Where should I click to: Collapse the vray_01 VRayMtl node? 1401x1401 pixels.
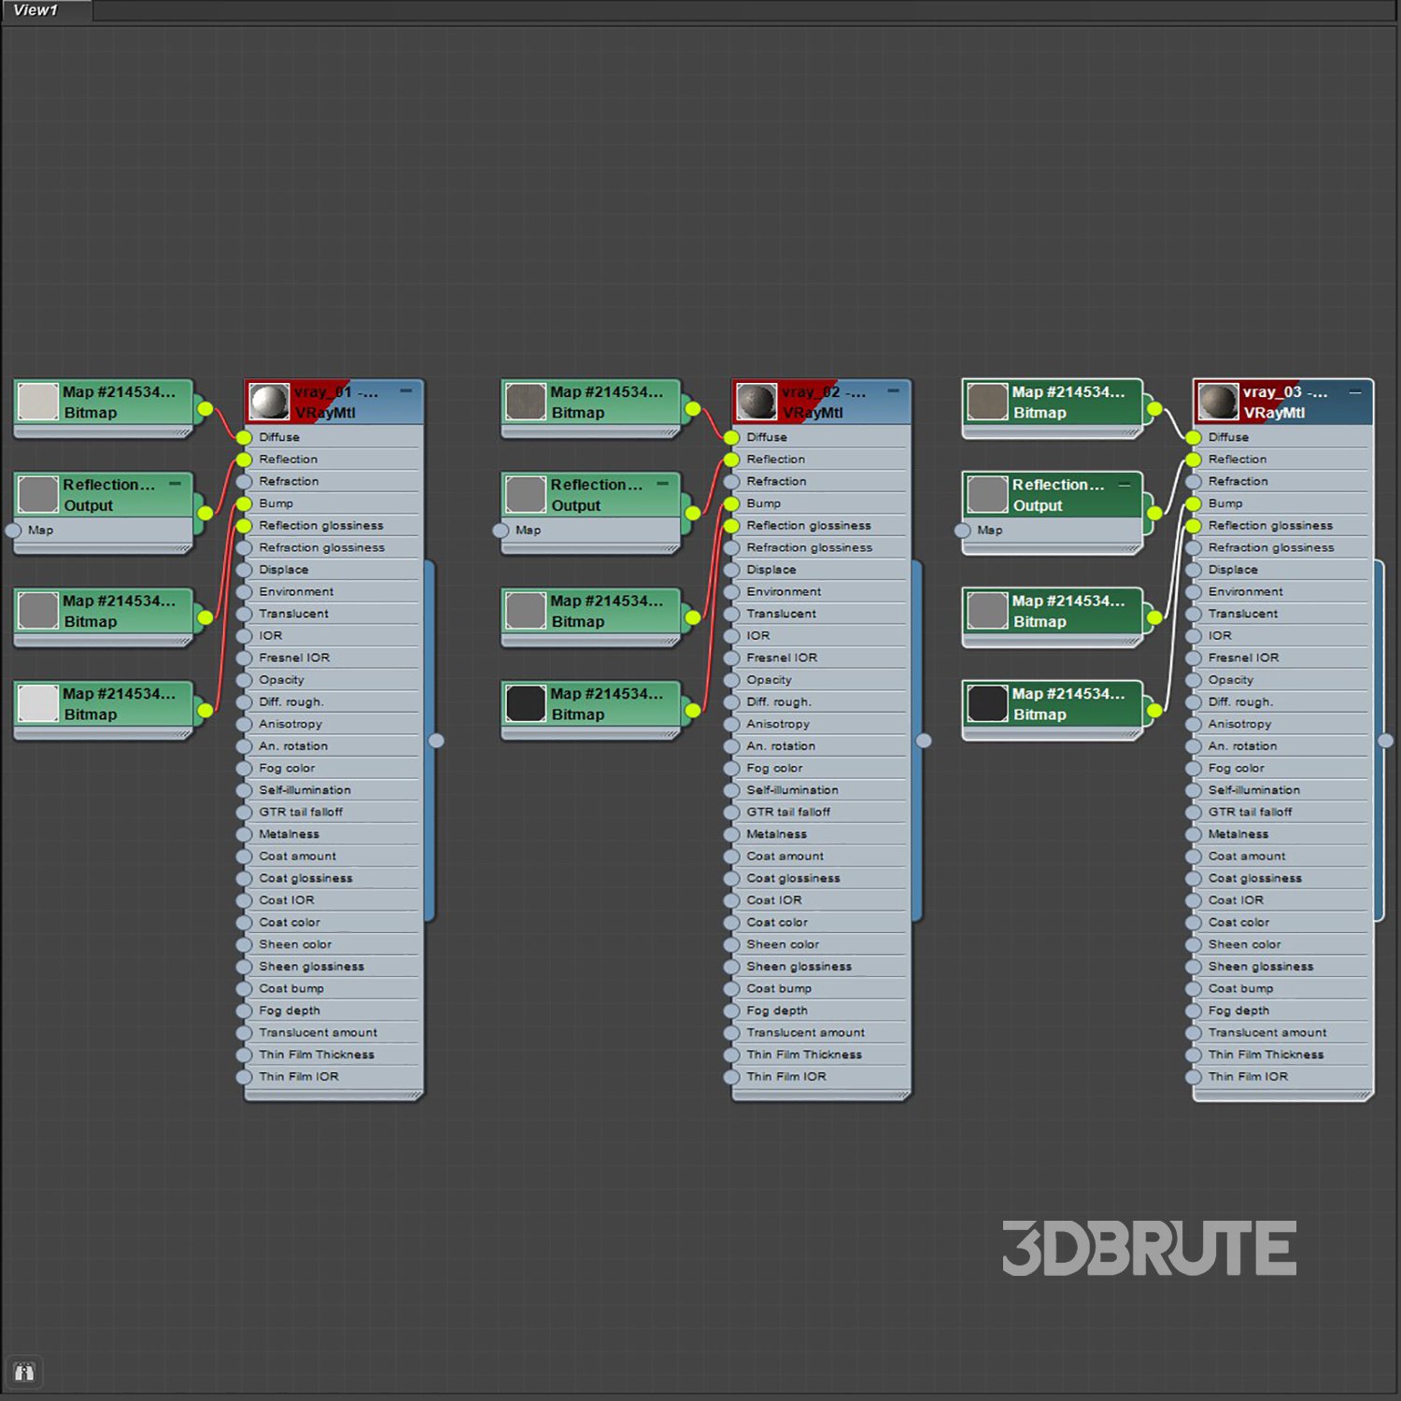[x=406, y=391]
